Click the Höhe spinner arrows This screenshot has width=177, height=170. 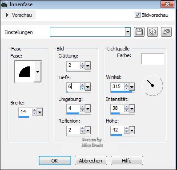pos(126,130)
